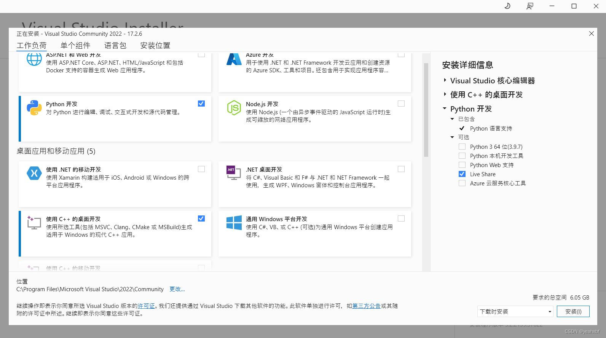This screenshot has height=338, width=606.
Task: Click the C++ desktop development monitor icon
Action: point(34,223)
